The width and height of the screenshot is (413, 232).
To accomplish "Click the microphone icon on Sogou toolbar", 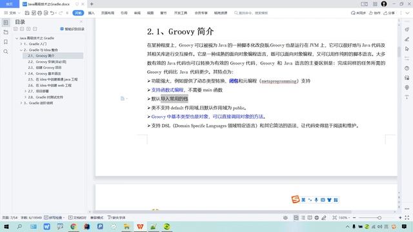I will [316, 200].
